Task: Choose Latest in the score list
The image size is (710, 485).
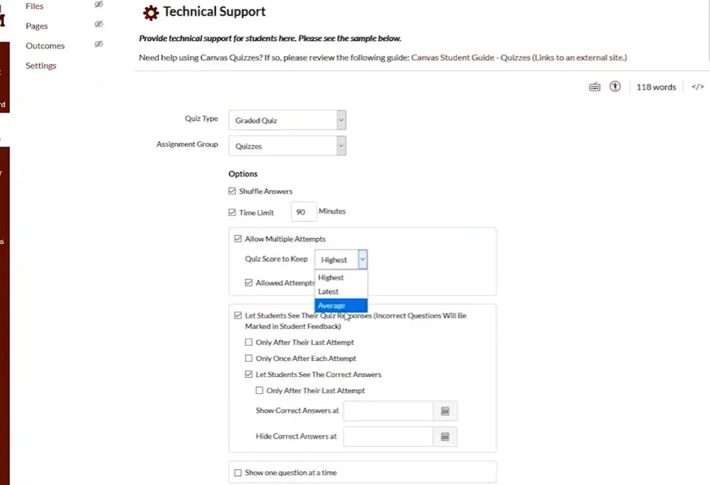Action: click(x=329, y=292)
